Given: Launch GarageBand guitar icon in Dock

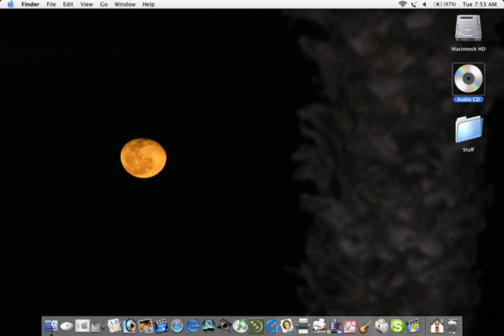Looking at the screenshot, I should [x=366, y=326].
